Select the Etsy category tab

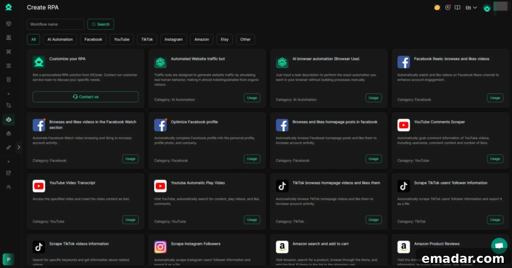(x=224, y=39)
